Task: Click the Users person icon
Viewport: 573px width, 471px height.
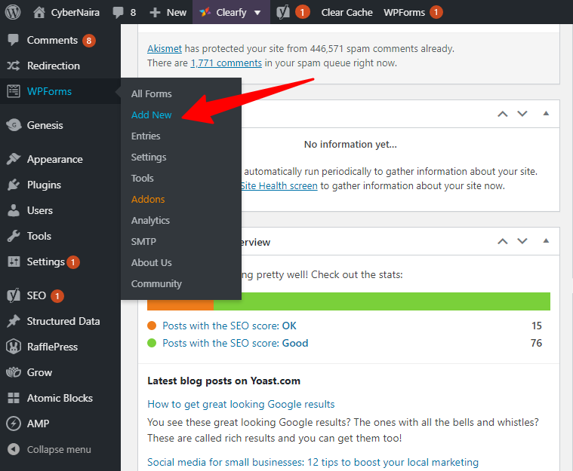Action: point(14,210)
